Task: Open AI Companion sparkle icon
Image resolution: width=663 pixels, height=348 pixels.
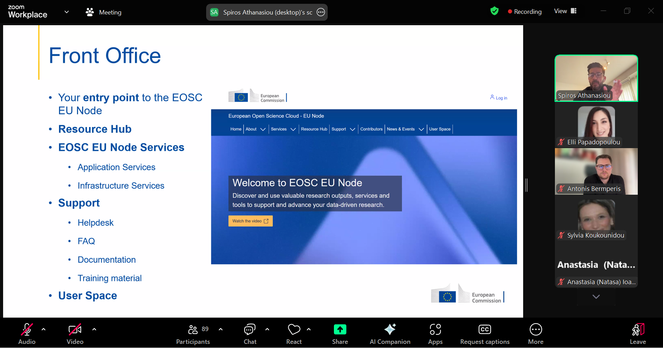Action: click(x=390, y=329)
